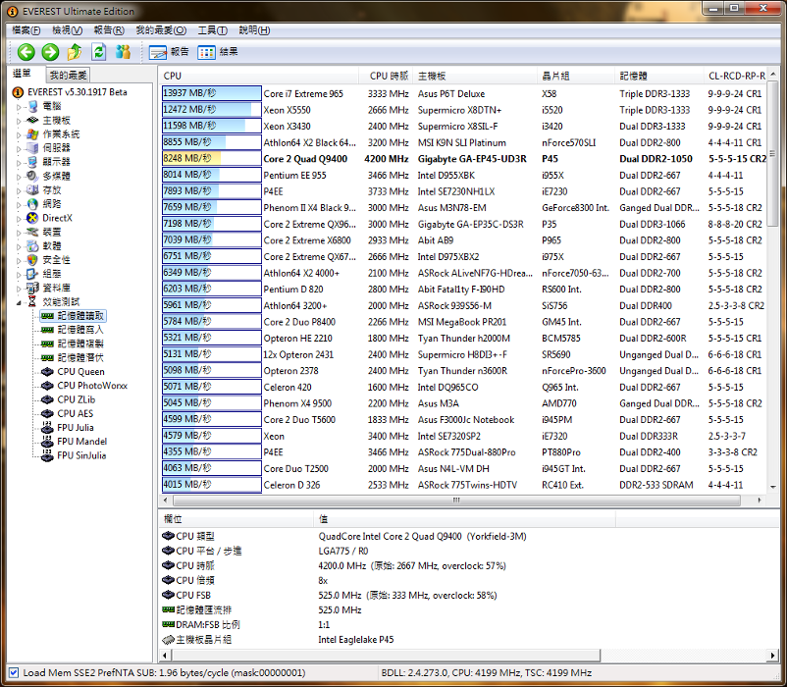Open the 說明(H) menu
The height and width of the screenshot is (687, 787).
[x=254, y=30]
